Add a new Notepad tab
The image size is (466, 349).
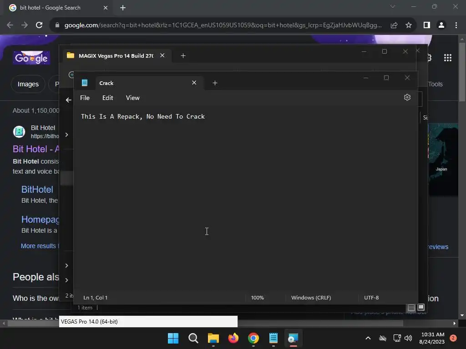point(215,83)
